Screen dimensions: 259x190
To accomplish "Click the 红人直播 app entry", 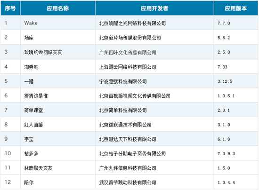I will click(x=33, y=125).
